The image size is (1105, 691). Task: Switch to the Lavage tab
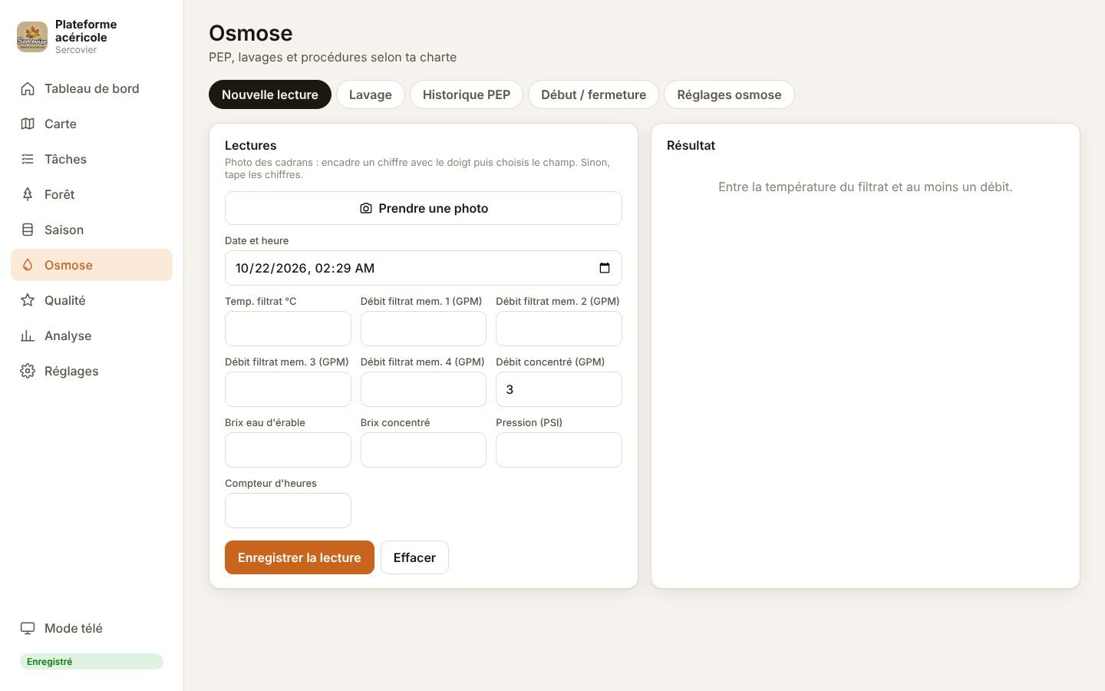point(371,94)
